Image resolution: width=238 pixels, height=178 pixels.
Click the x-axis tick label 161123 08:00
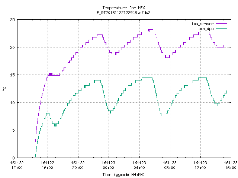pos(170,165)
